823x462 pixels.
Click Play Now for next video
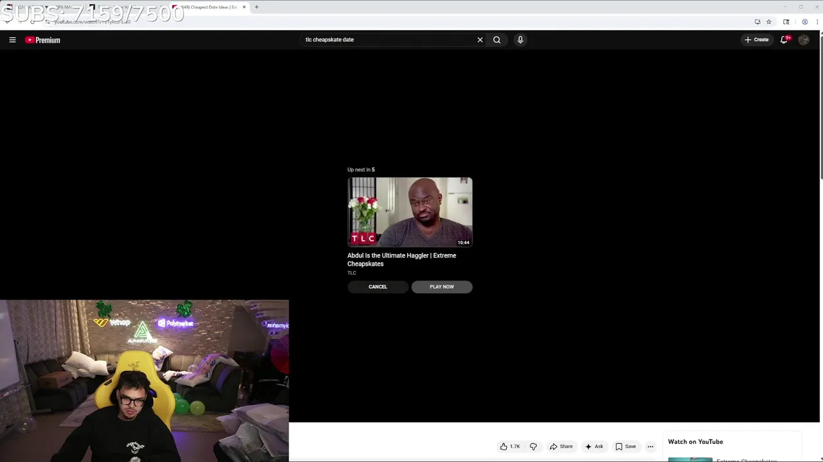[x=442, y=287]
